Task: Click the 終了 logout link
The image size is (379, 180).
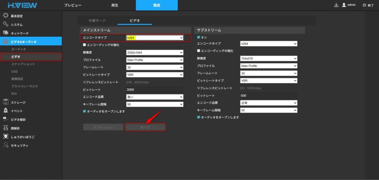Action: pyautogui.click(x=371, y=5)
